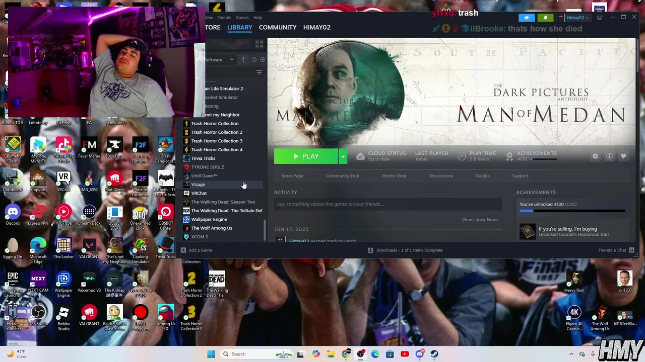
Task: Open the Guides link
Action: tap(482, 176)
